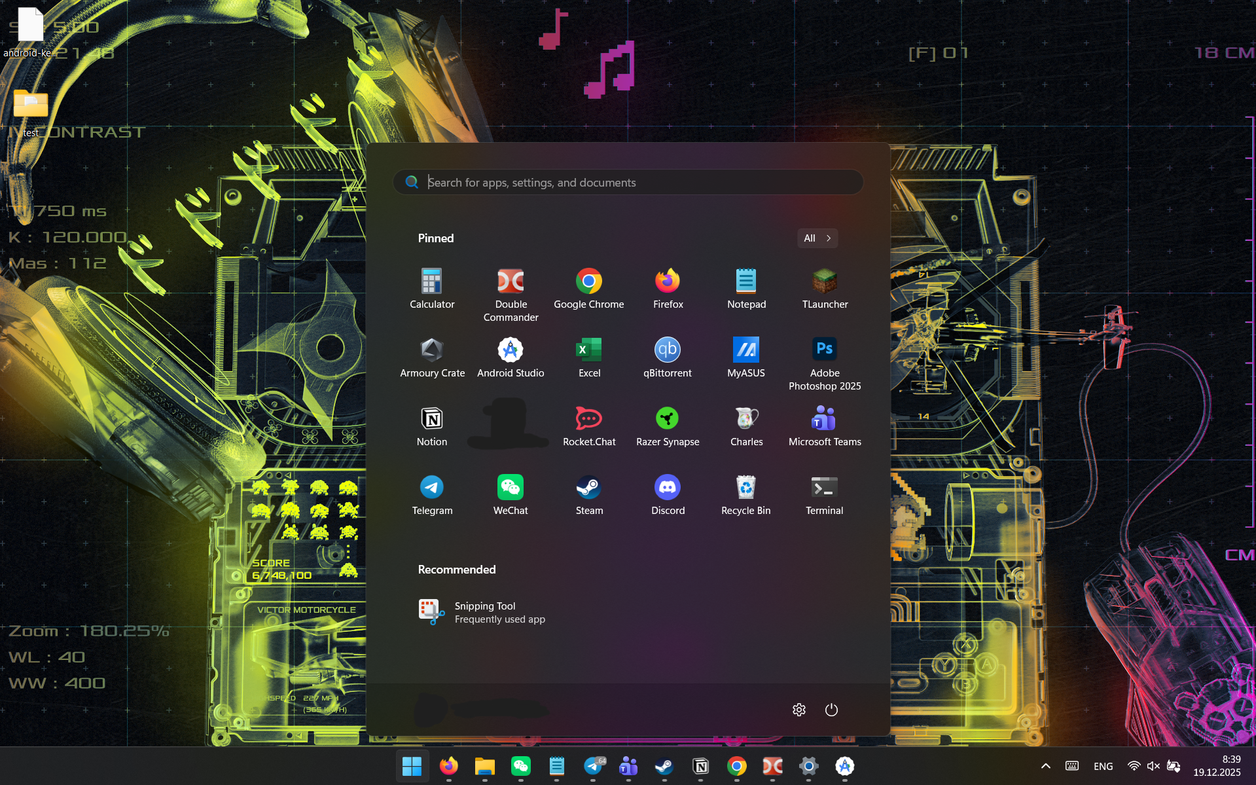This screenshot has height=785, width=1256.
Task: Launch Terminal from pinned apps
Action: [x=825, y=495]
